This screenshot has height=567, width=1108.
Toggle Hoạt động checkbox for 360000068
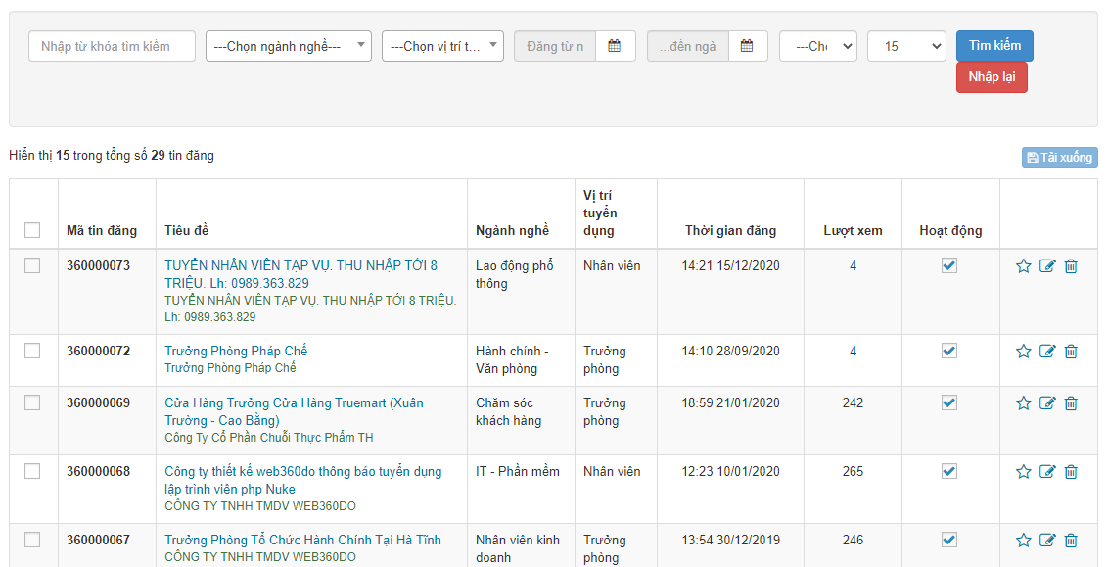tap(949, 471)
